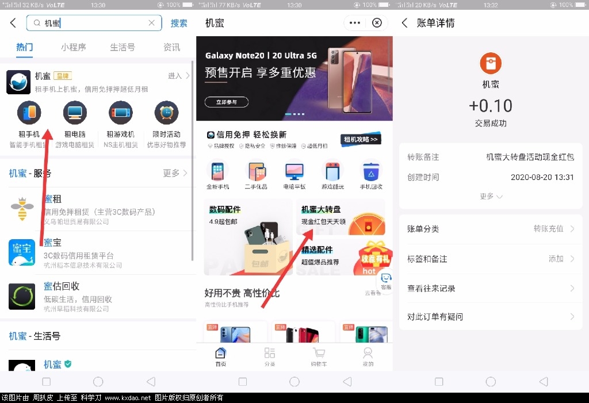Open the 租游戏机 game console icon
589x403 pixels.
[121, 113]
